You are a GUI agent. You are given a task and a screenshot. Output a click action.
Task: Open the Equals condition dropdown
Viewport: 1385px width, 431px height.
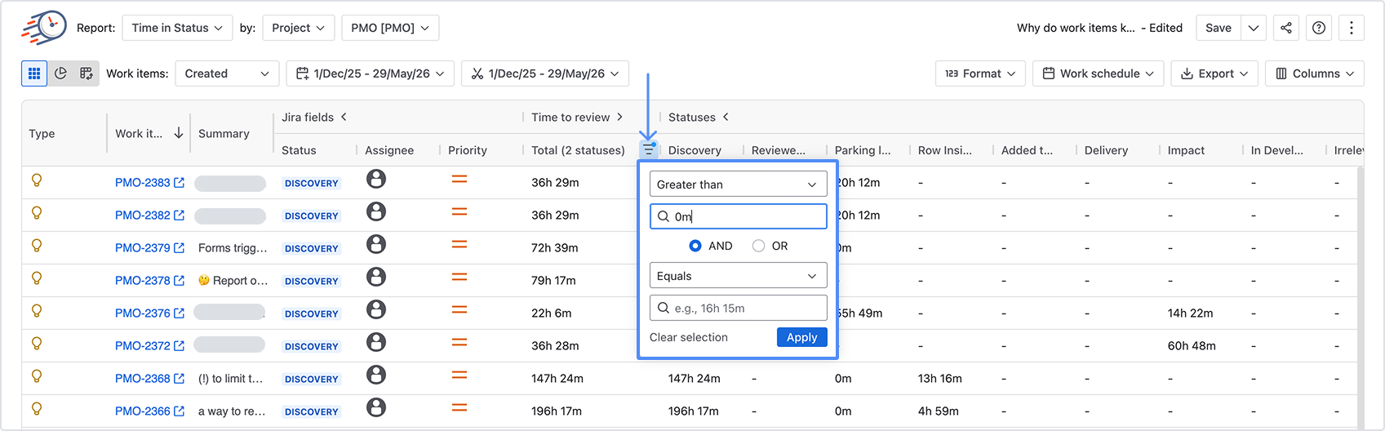point(739,276)
